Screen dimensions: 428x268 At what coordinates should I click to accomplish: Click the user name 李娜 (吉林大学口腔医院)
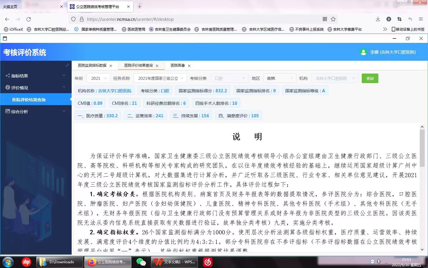point(393,52)
